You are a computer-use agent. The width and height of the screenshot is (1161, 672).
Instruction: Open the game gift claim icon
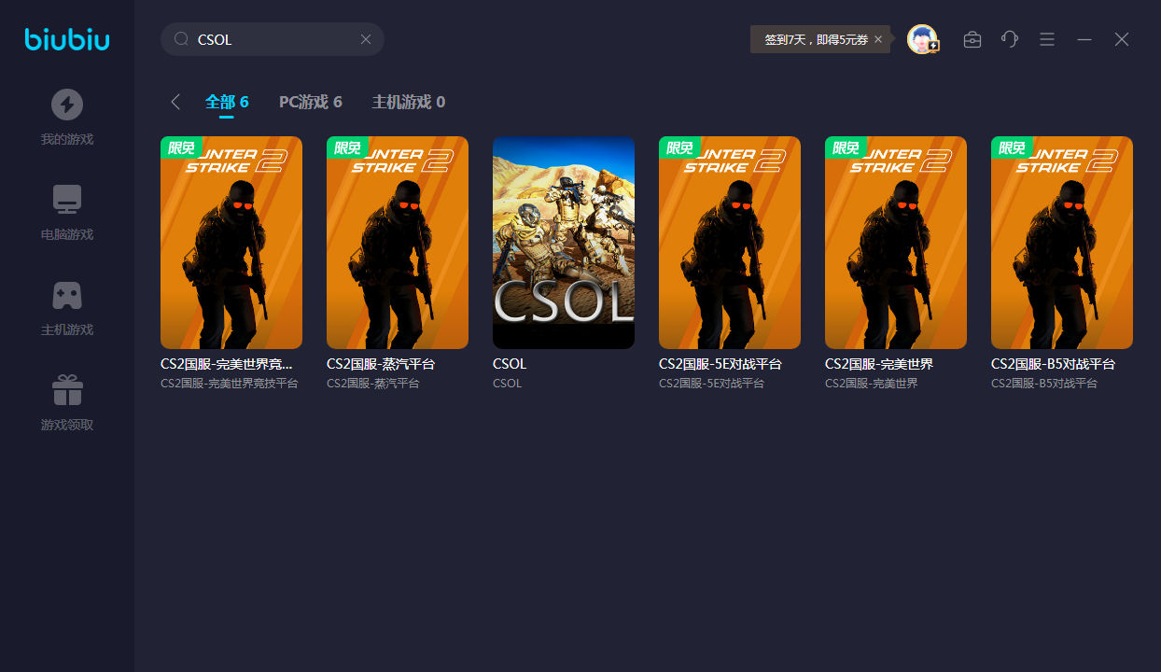(x=66, y=390)
